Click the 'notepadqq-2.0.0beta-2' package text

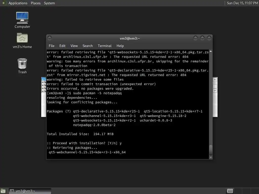click(94, 125)
